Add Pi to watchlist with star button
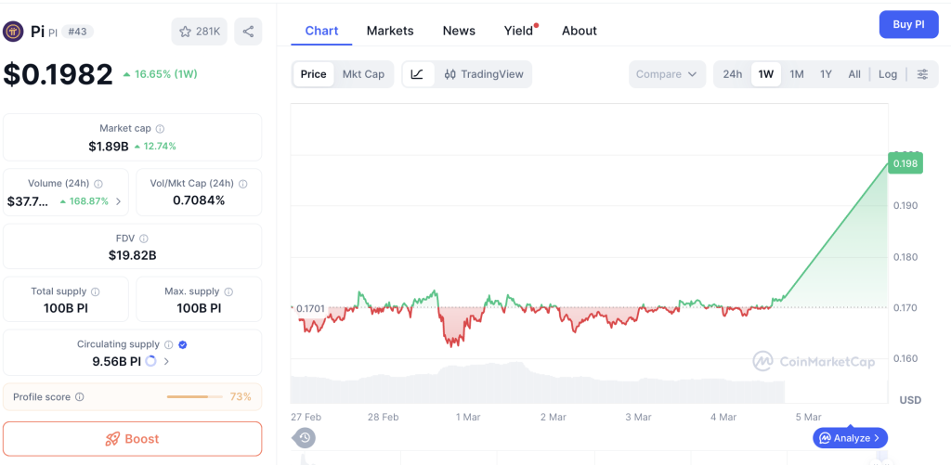This screenshot has height=465, width=951. [x=199, y=32]
